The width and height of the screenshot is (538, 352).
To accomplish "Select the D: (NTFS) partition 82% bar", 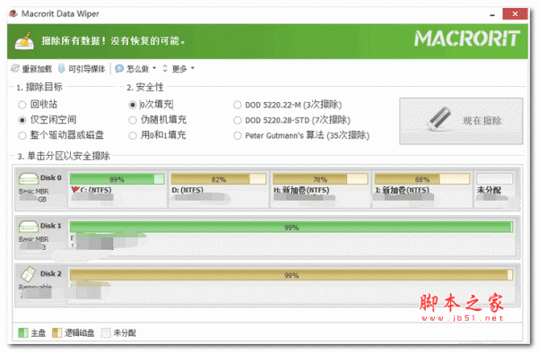I will click(x=219, y=179).
